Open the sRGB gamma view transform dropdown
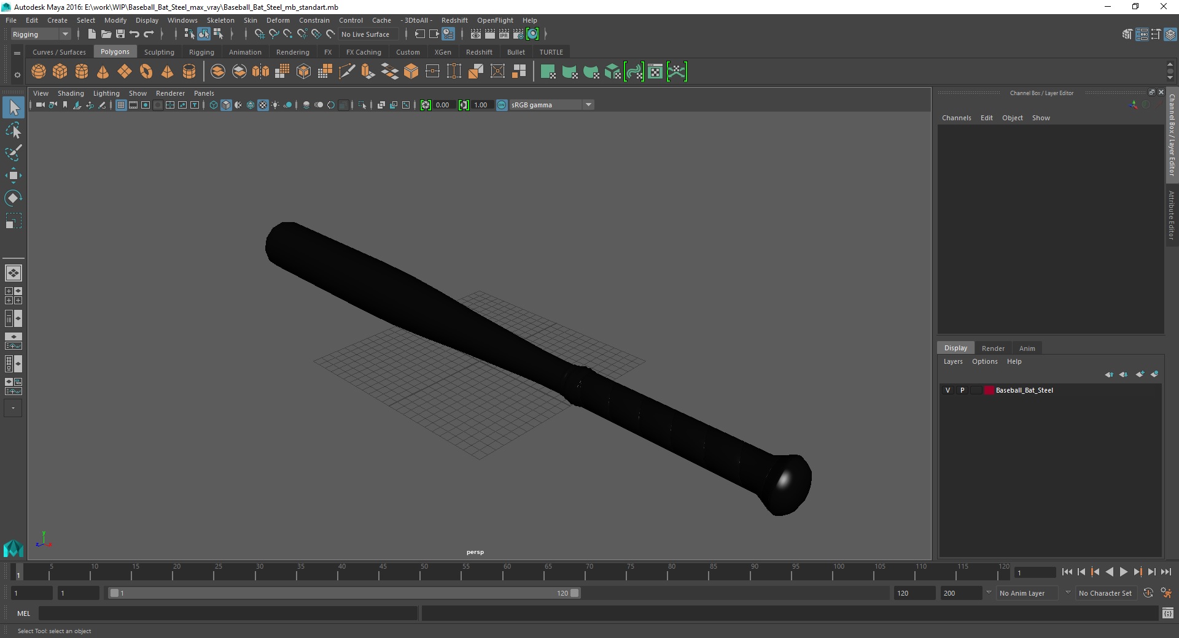The width and height of the screenshot is (1179, 638). coord(551,105)
